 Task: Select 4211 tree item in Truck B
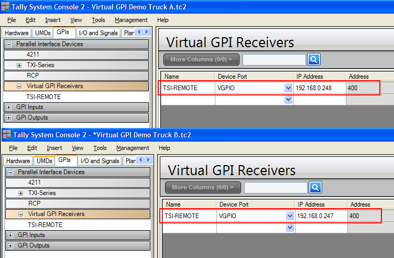click(x=78, y=182)
